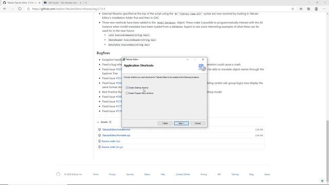Open the Blog footer link

point(251,175)
